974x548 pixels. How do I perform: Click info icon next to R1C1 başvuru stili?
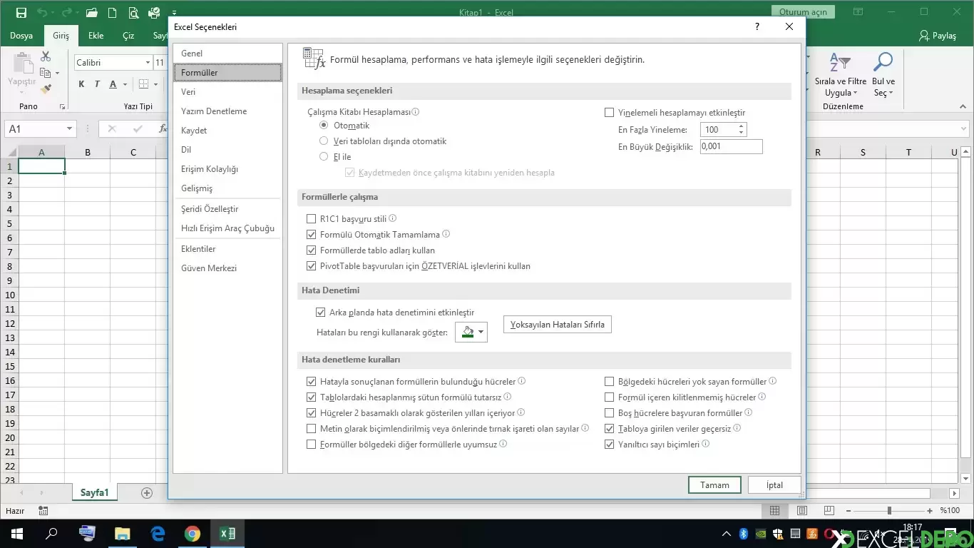point(392,219)
